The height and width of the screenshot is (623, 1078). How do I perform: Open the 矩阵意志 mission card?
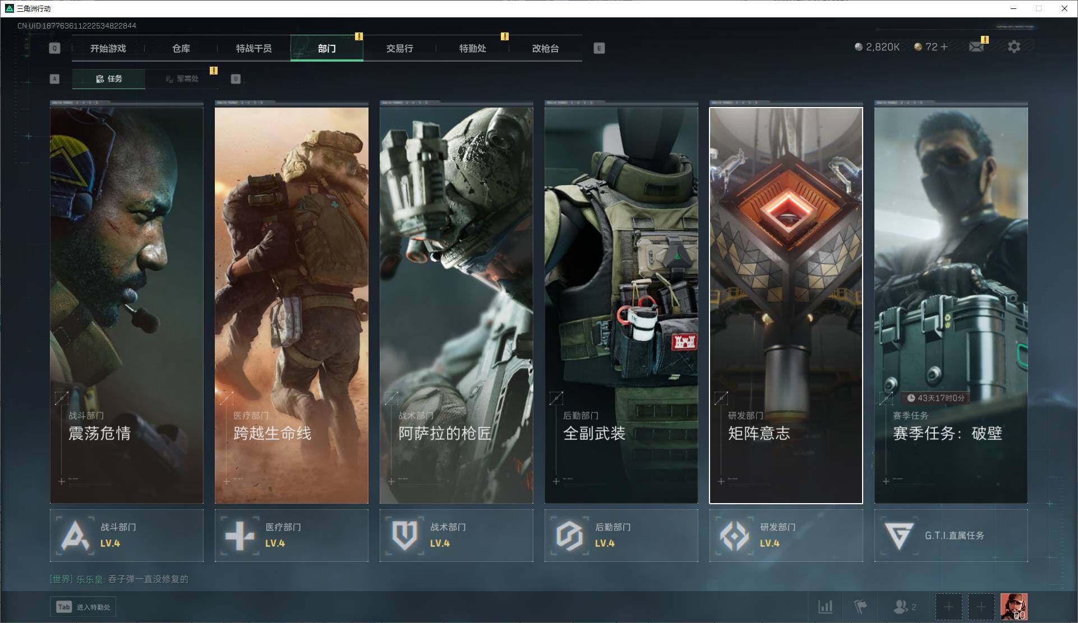click(x=786, y=305)
